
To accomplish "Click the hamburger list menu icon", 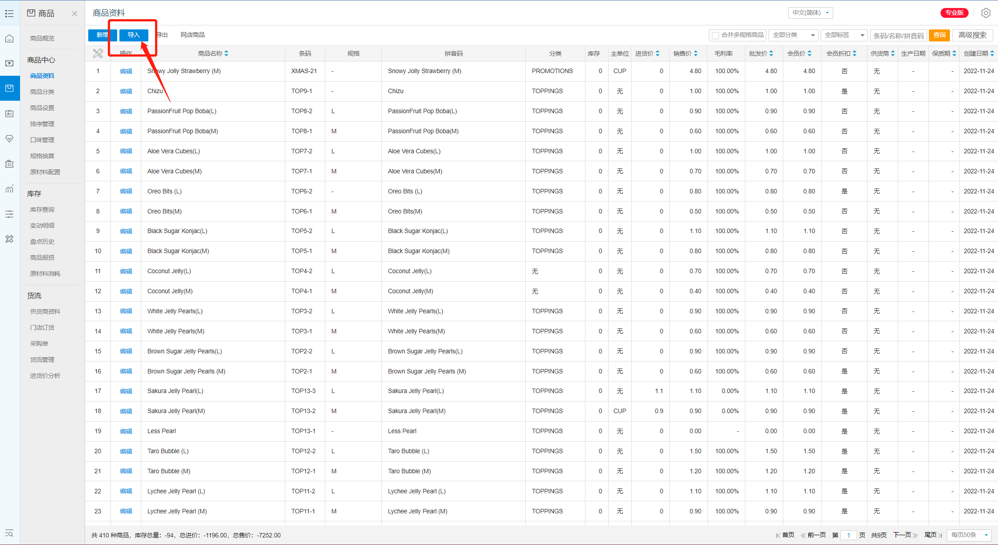I will pyautogui.click(x=9, y=13).
